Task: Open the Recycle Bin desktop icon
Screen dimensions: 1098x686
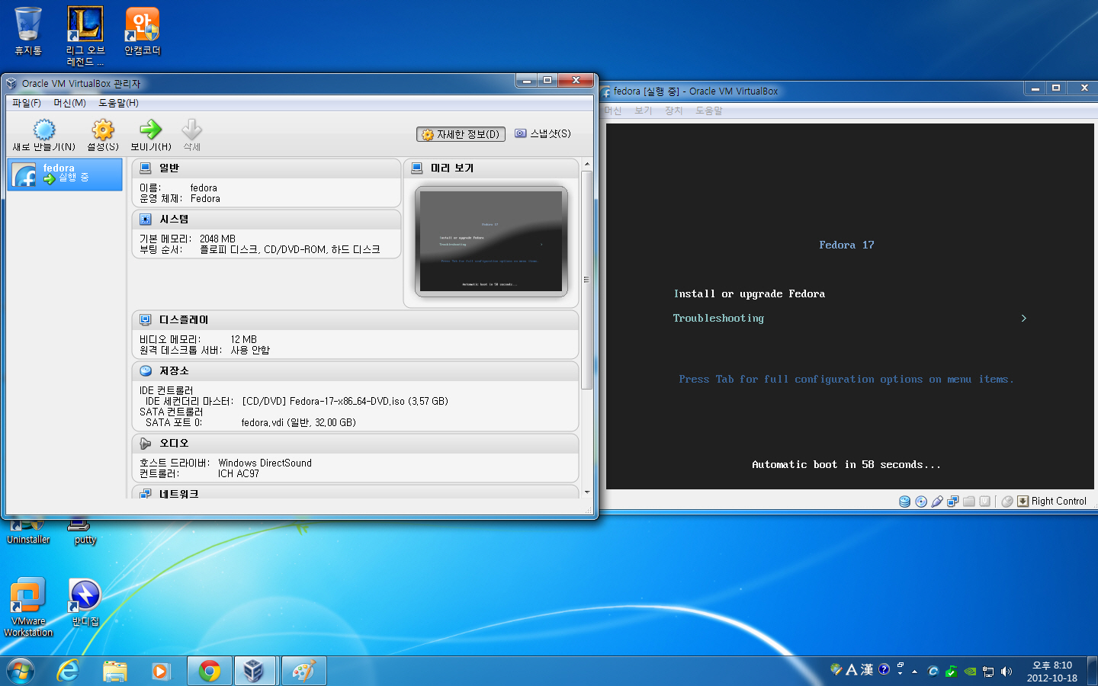Action: (28, 31)
